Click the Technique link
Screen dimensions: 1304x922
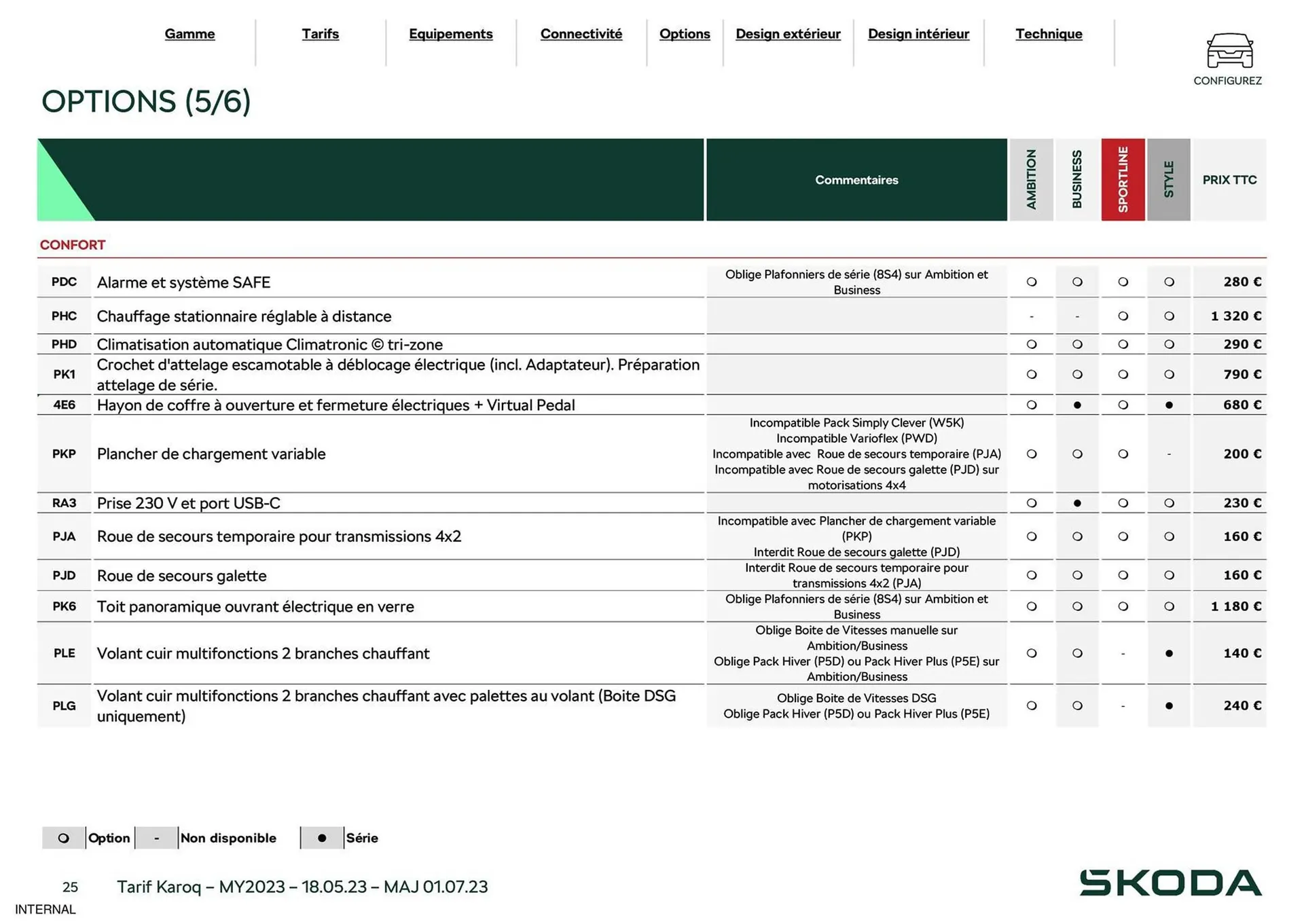(x=1049, y=34)
